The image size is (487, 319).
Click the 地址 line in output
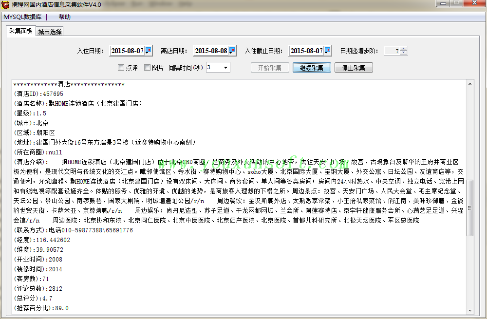105,142
